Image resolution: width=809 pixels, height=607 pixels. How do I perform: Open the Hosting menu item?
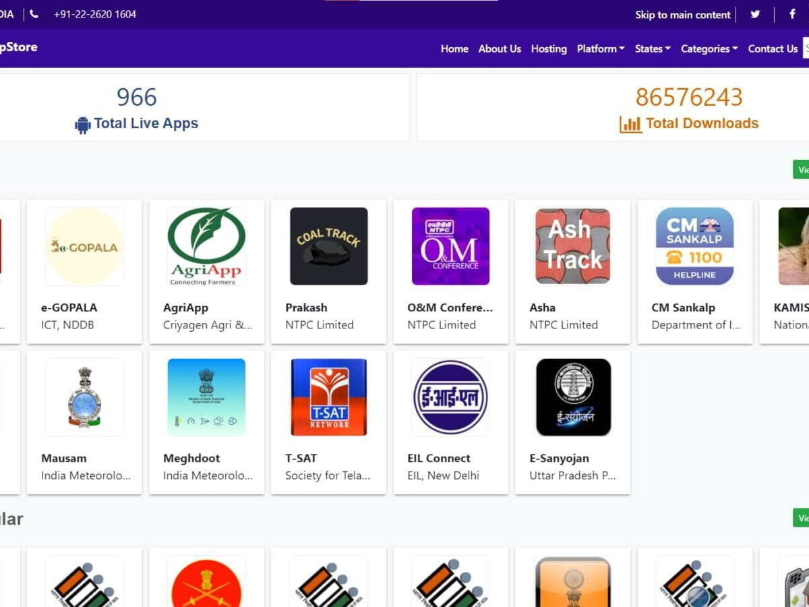pyautogui.click(x=549, y=49)
